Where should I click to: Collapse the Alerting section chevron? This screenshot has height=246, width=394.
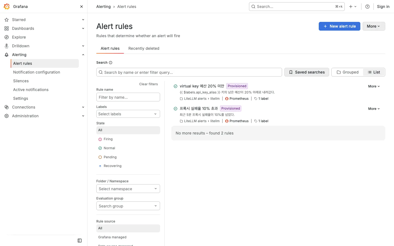pos(83,55)
